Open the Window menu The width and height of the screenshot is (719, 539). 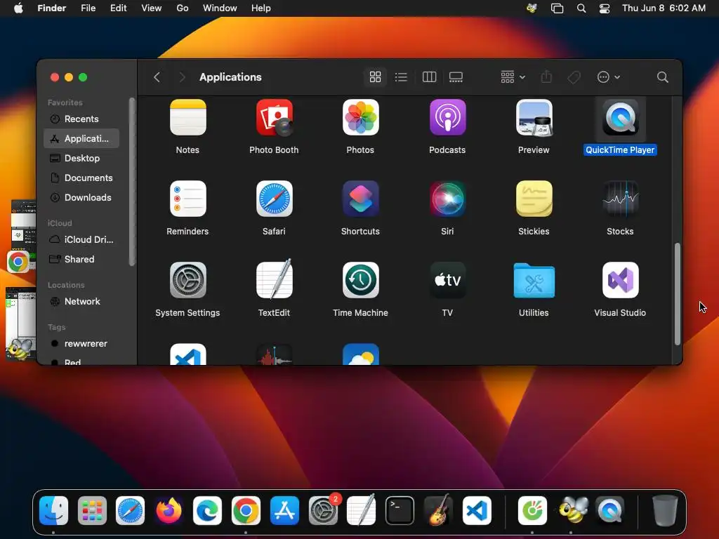(x=220, y=8)
